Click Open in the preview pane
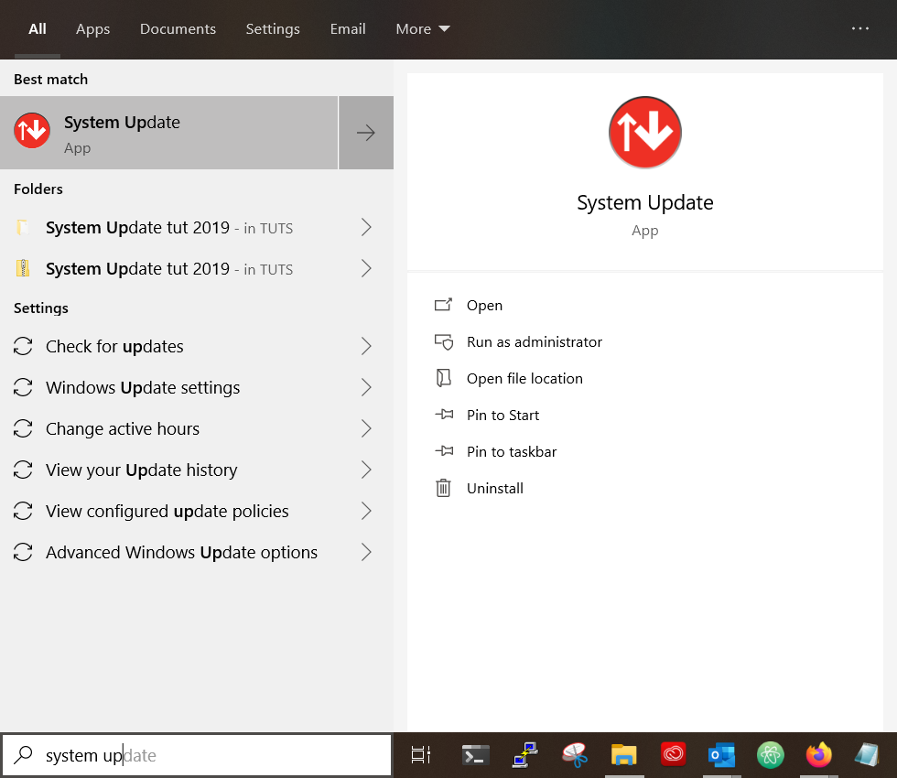Image resolution: width=897 pixels, height=778 pixels. [484, 306]
